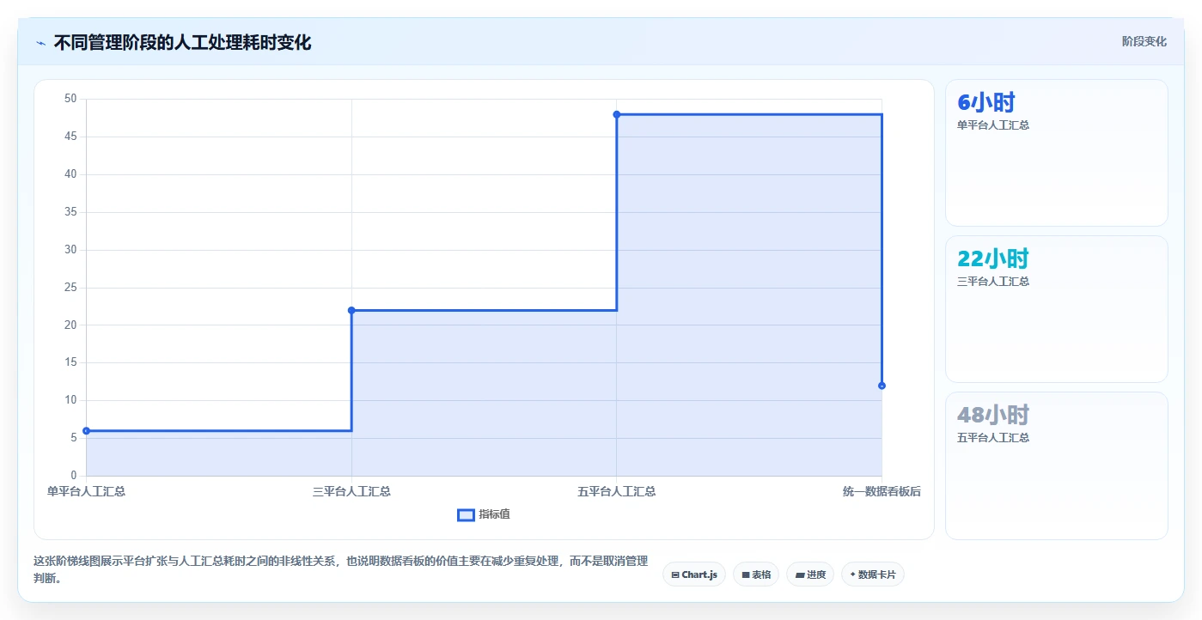Click the data point at value 22
The width and height of the screenshot is (1202, 620).
[x=351, y=310]
